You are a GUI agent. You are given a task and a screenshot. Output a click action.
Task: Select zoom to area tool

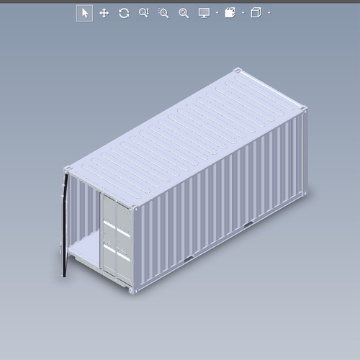point(163,13)
